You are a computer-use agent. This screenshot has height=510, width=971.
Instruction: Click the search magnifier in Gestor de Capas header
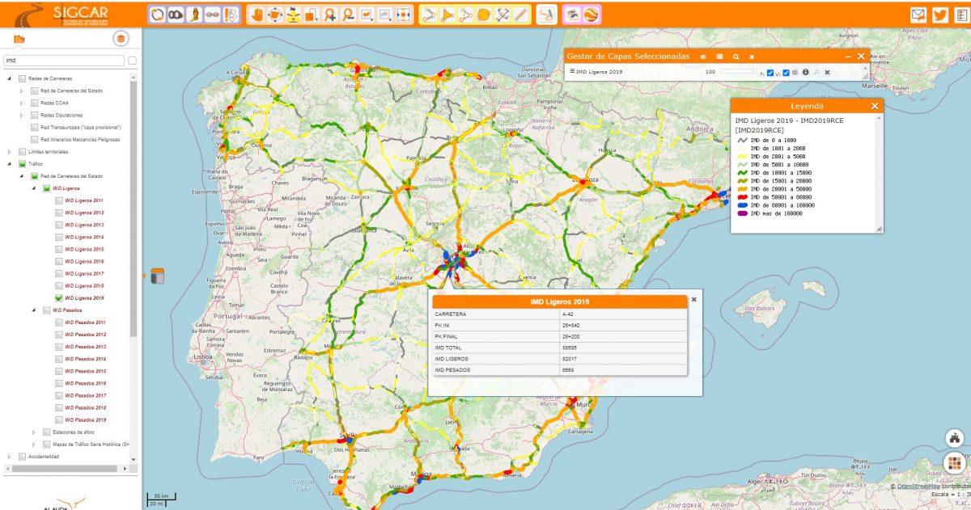coord(736,57)
